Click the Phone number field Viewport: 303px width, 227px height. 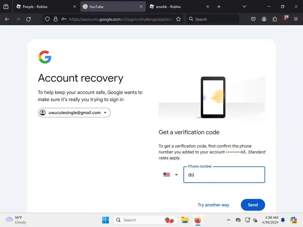[x=224, y=175]
